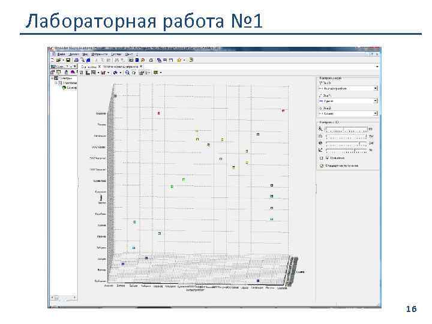This screenshot has width=432, height=324.
Task: Click the rotation icon beside the third slider
Action: (x=320, y=143)
